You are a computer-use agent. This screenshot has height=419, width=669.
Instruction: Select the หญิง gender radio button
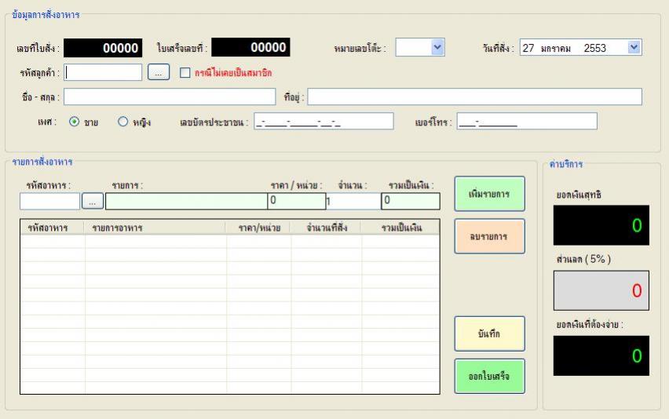[122, 122]
